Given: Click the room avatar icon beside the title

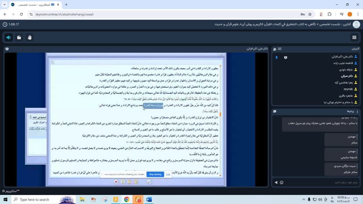Looking at the screenshot, I should (x=356, y=24).
